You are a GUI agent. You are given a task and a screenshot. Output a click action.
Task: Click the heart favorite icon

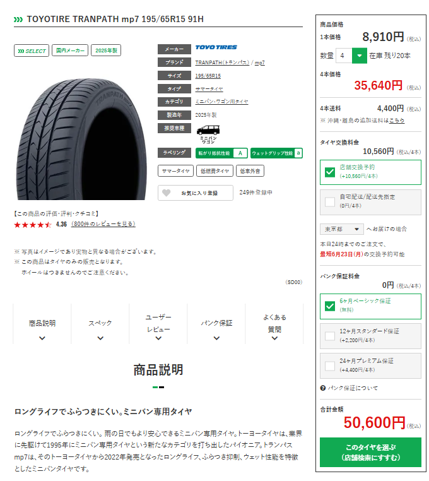[166, 193]
